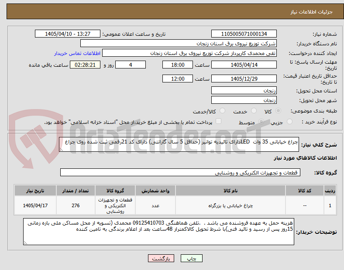Click the response deadline date 1405/04/14 field

pyautogui.click(x=244, y=65)
